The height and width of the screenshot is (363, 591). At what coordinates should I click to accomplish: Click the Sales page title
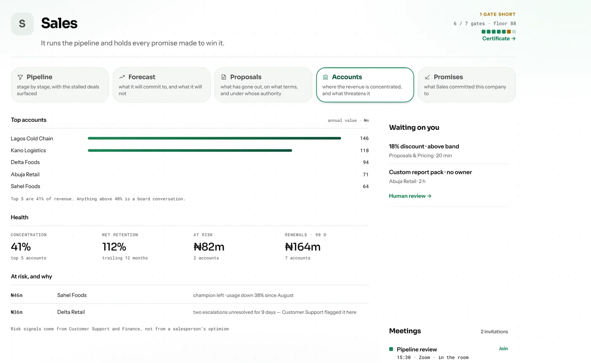tap(59, 23)
